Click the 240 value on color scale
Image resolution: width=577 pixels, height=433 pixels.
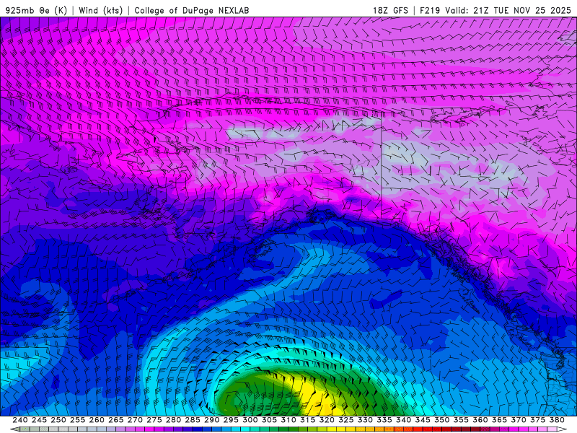tap(20, 420)
